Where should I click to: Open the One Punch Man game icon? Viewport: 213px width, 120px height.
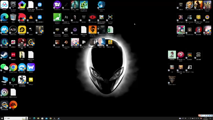(x=101, y=43)
